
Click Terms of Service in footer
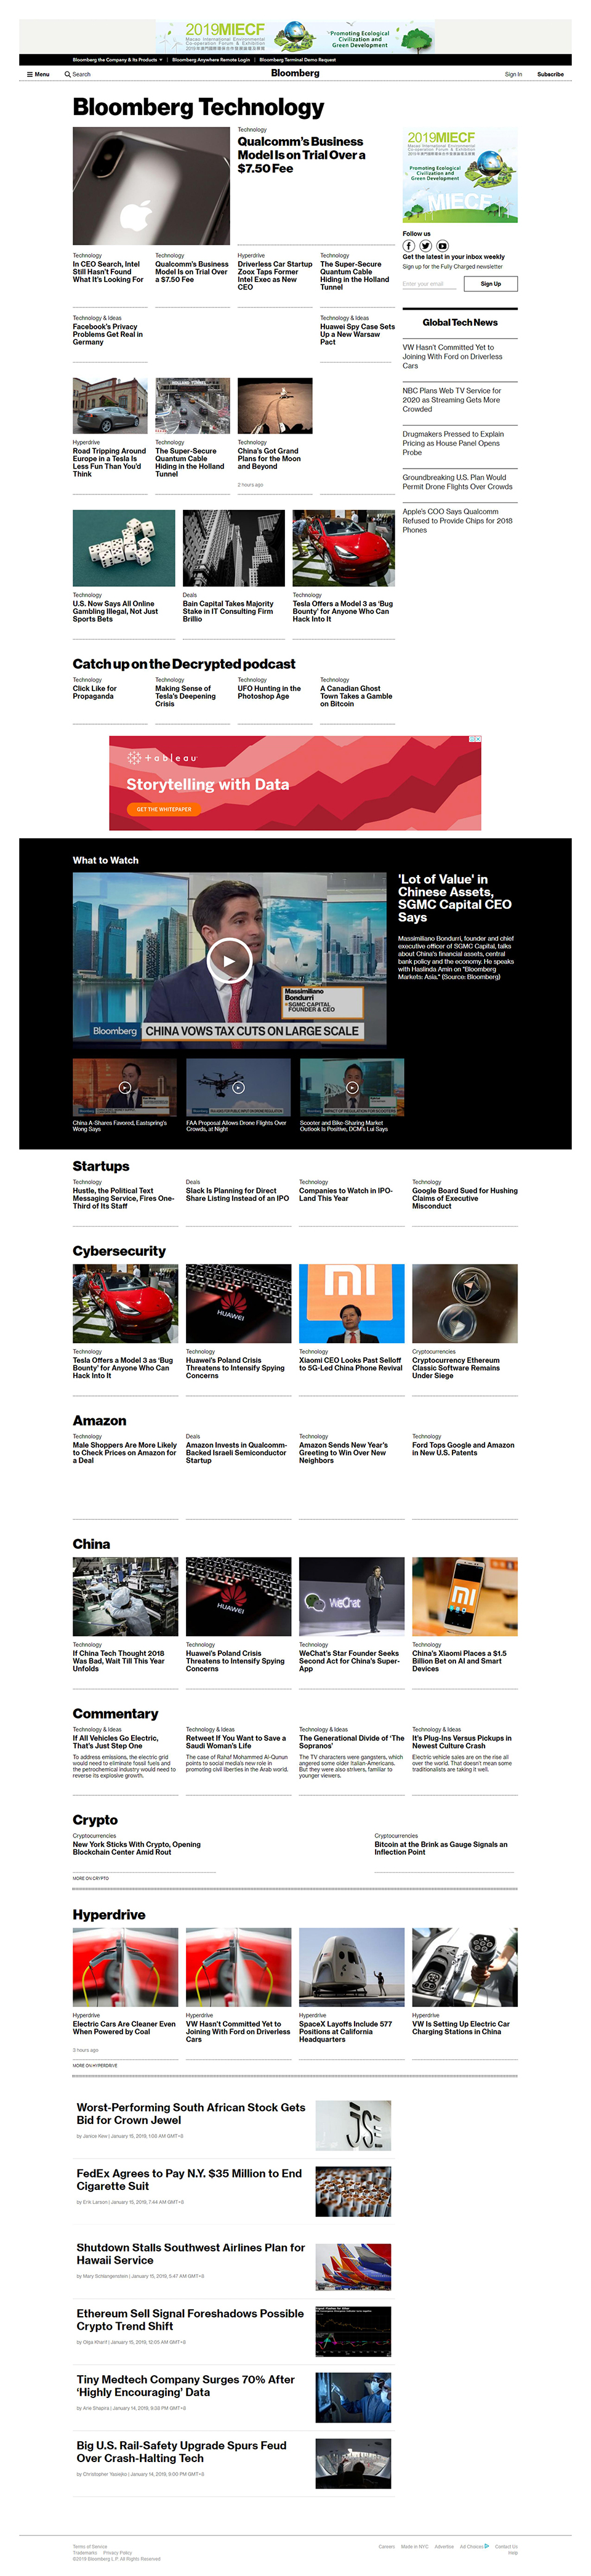point(90,2546)
